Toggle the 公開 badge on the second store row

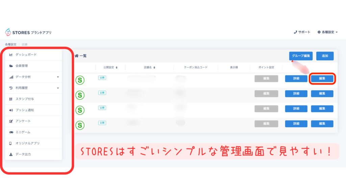pos(101,93)
